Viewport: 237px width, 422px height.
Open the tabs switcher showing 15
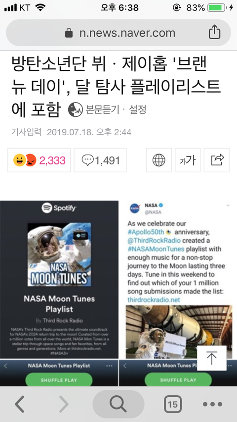point(173,404)
